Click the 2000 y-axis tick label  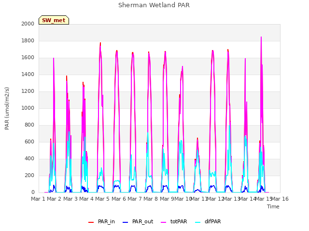click(28, 24)
